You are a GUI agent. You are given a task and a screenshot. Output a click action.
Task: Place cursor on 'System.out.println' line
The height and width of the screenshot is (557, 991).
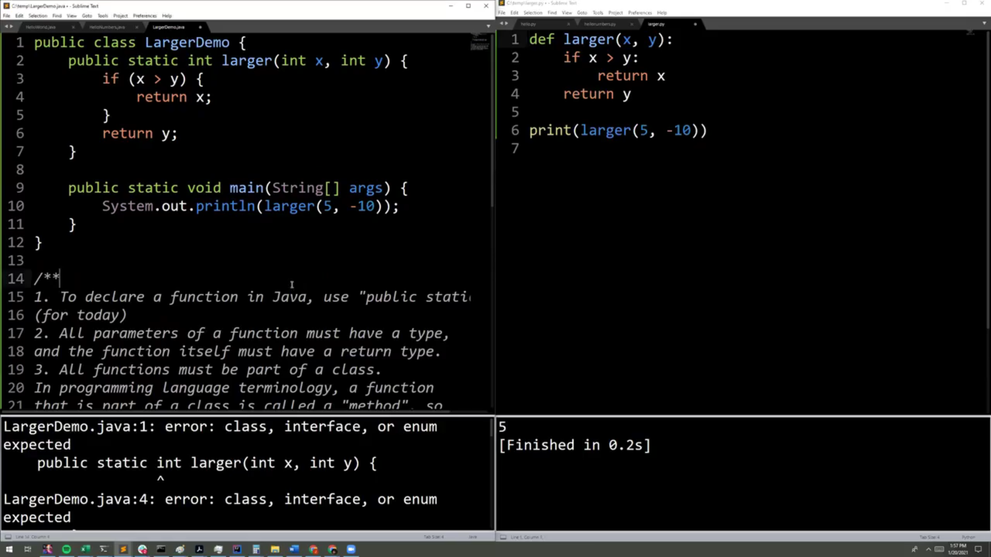[250, 206]
